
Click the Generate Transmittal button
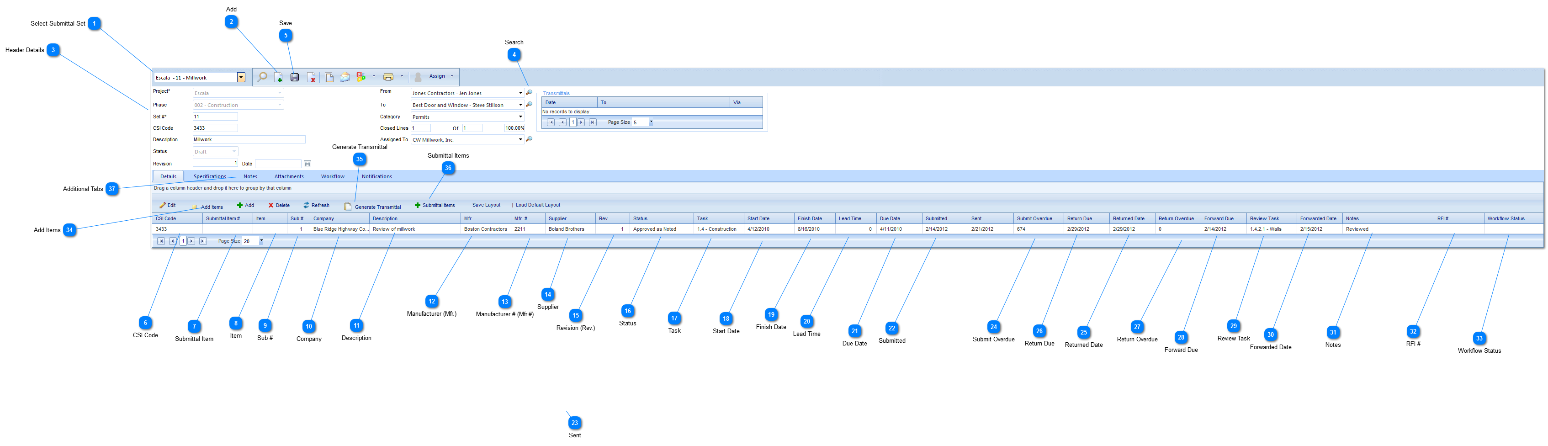click(372, 207)
